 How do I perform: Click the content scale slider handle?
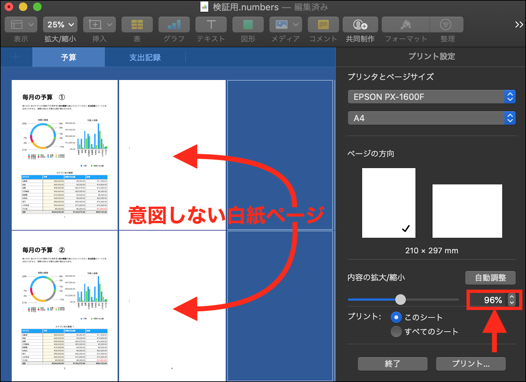(x=400, y=299)
